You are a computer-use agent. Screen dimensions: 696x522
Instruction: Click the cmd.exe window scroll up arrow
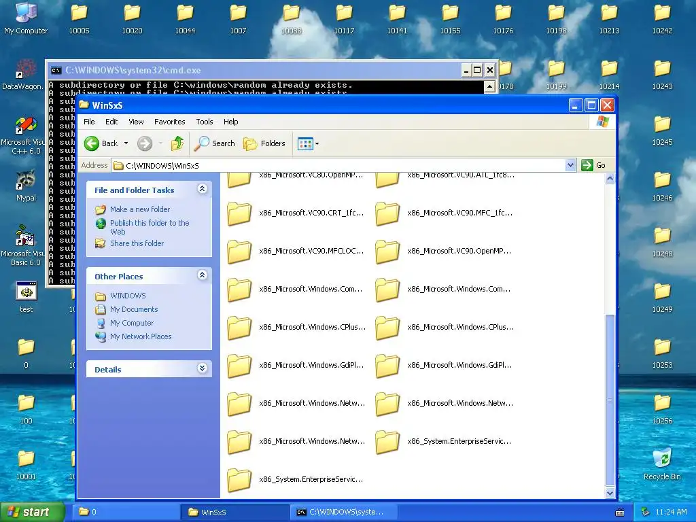click(489, 86)
